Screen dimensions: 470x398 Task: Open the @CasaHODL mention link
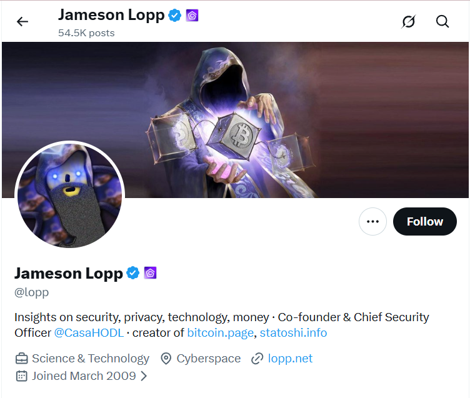[89, 333]
